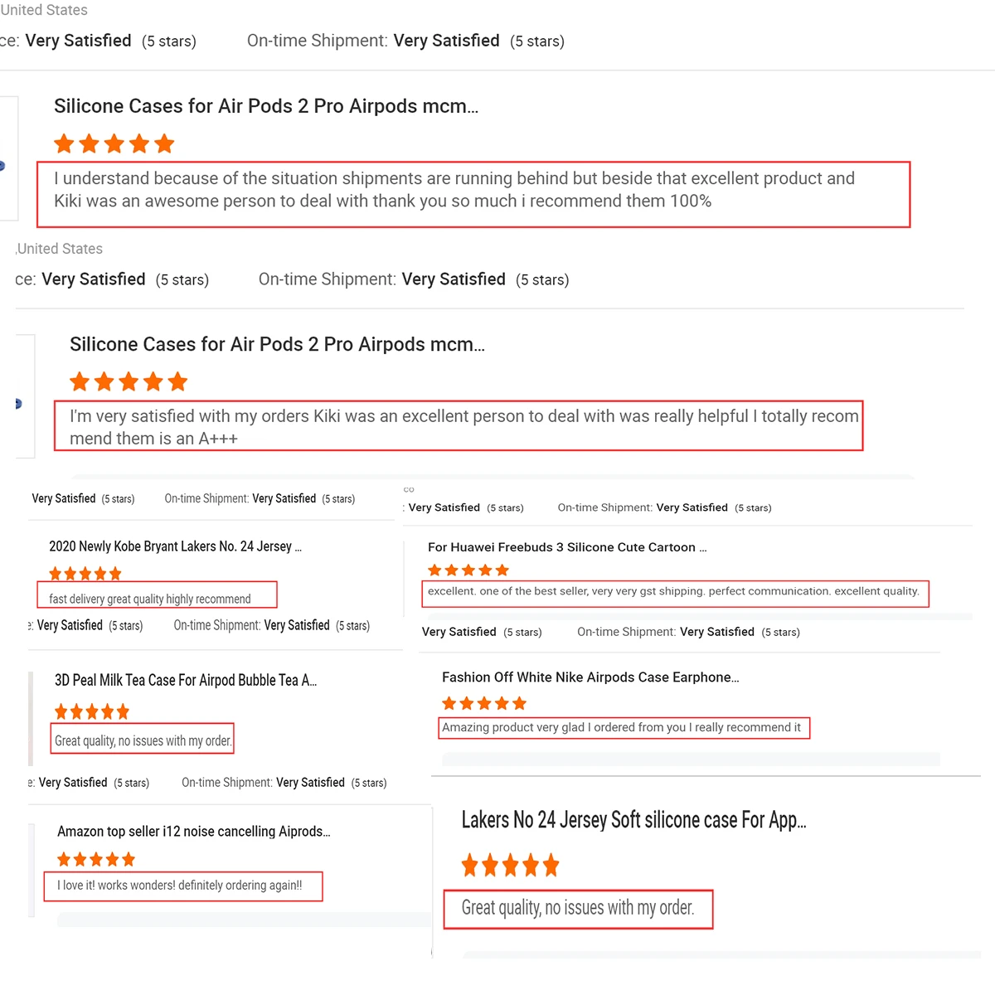Click star rating below 3D Peal Milk Tea Case
The height and width of the screenshot is (995, 995).
pos(92,711)
